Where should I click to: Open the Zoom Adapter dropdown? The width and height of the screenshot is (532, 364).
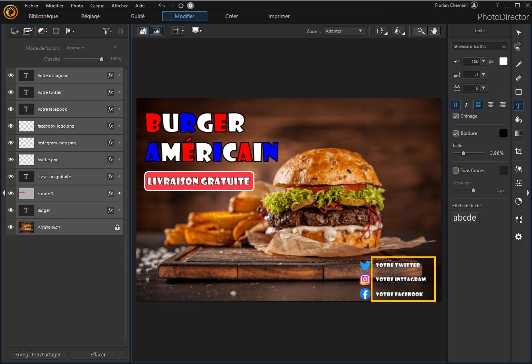tap(344, 31)
